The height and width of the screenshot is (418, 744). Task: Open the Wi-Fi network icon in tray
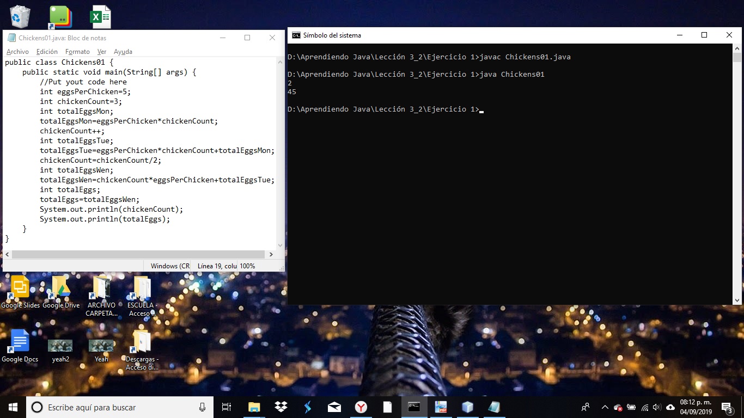coord(644,407)
